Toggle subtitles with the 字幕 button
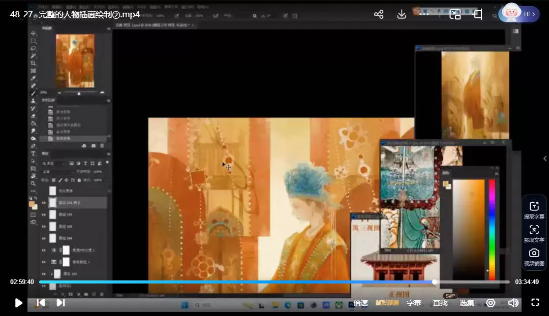The height and width of the screenshot is (316, 549). (414, 303)
